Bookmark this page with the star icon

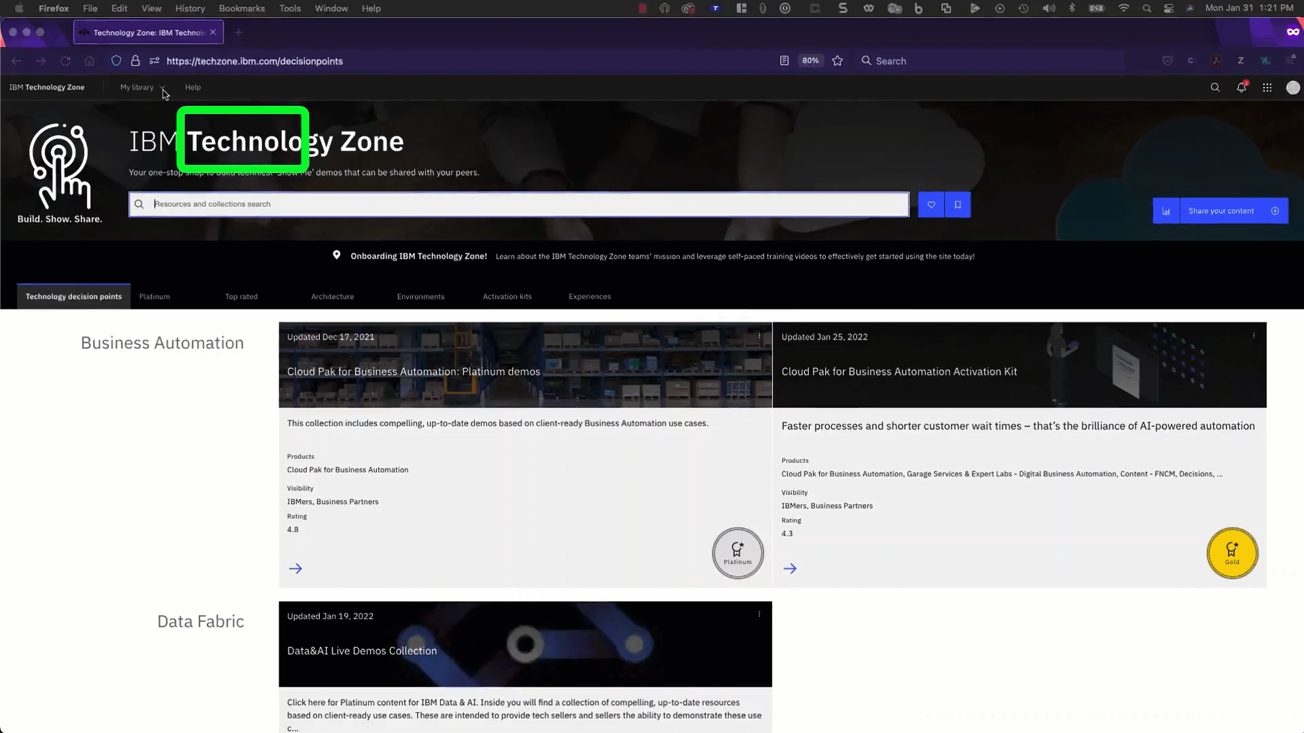837,61
